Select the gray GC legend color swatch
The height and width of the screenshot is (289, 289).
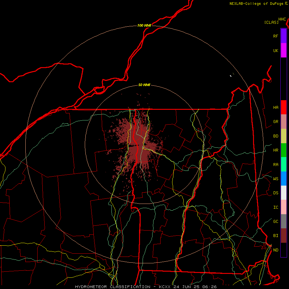(x=284, y=221)
